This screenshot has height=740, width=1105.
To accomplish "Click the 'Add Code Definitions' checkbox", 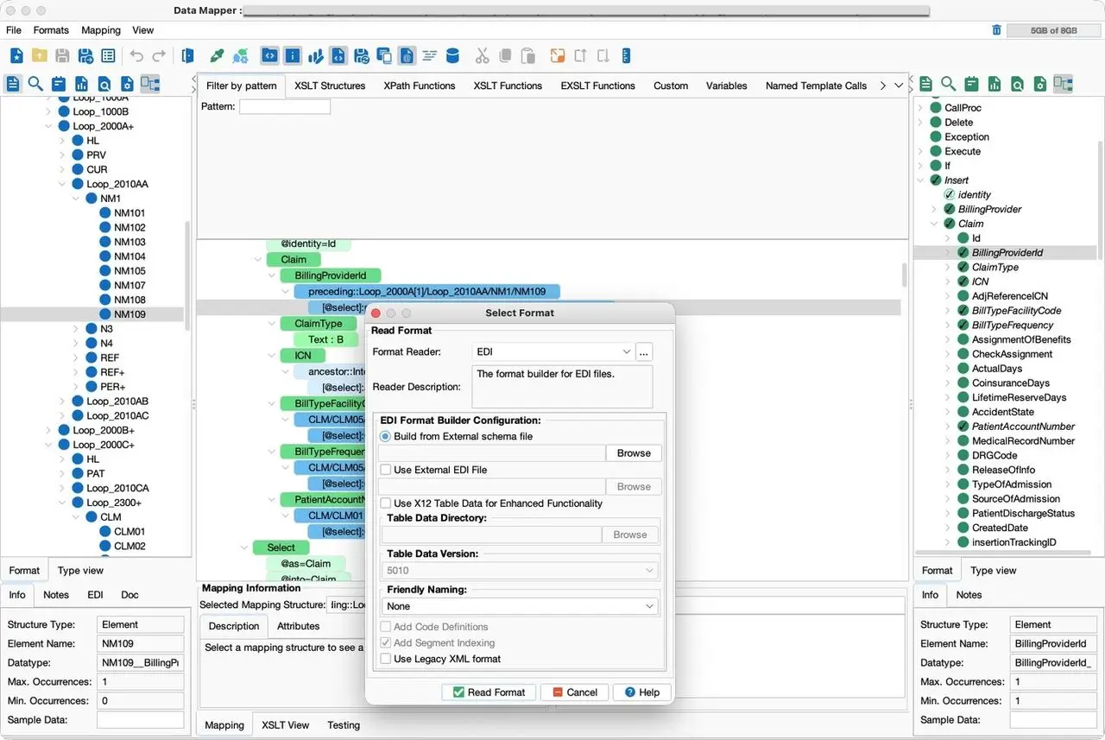I will point(386,627).
